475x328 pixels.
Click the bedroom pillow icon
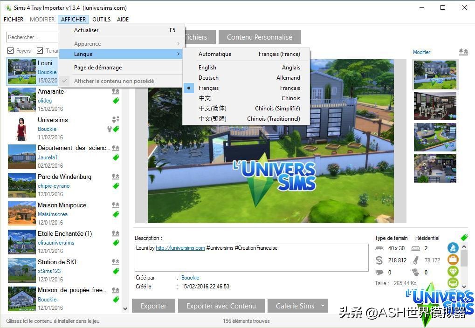(x=379, y=272)
